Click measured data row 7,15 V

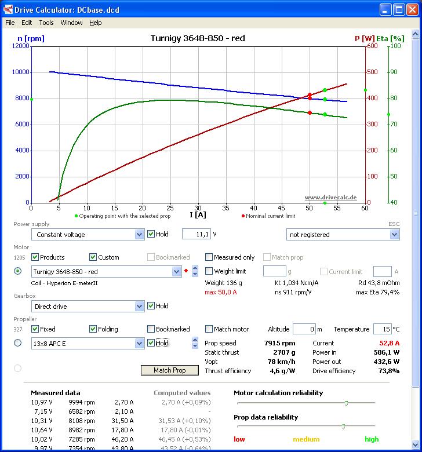tap(121, 411)
